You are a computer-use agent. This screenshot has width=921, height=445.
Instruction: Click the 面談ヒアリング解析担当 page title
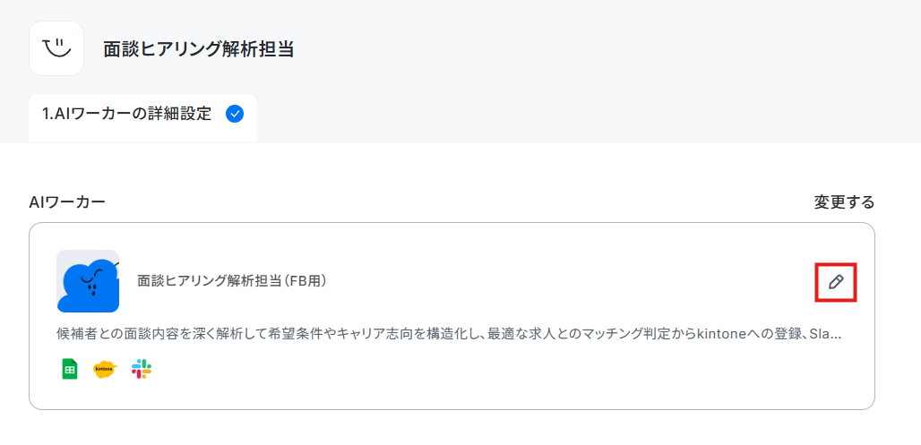[199, 49]
